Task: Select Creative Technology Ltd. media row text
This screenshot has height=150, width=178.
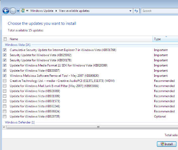Action: (62, 81)
